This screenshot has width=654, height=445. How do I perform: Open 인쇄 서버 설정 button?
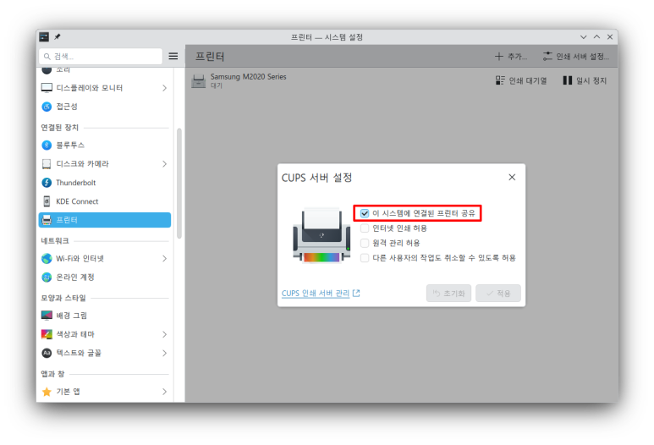pos(576,57)
